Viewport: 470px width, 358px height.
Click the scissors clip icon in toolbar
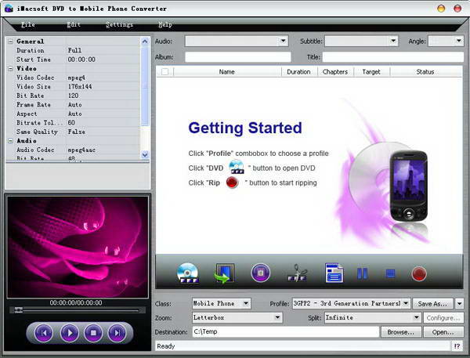[298, 273]
